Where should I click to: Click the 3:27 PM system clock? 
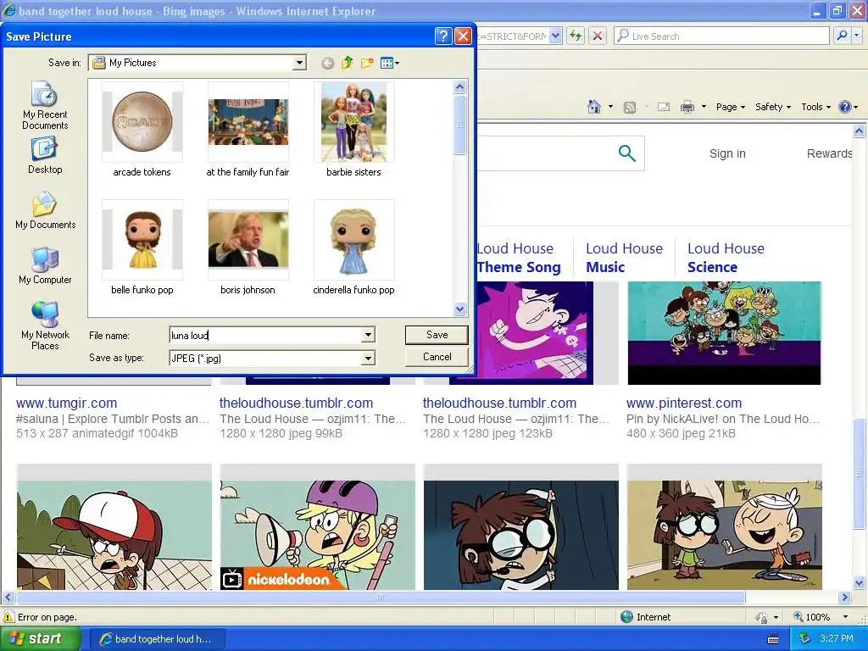click(x=837, y=639)
